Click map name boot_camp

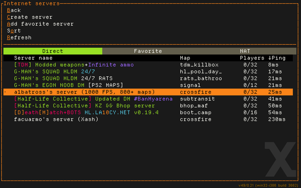coord(196,113)
